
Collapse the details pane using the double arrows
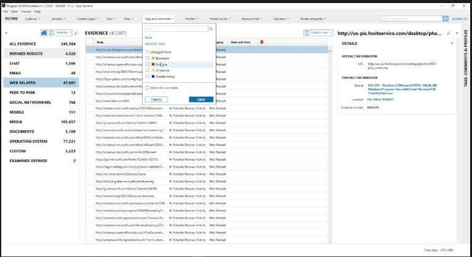pos(457,33)
